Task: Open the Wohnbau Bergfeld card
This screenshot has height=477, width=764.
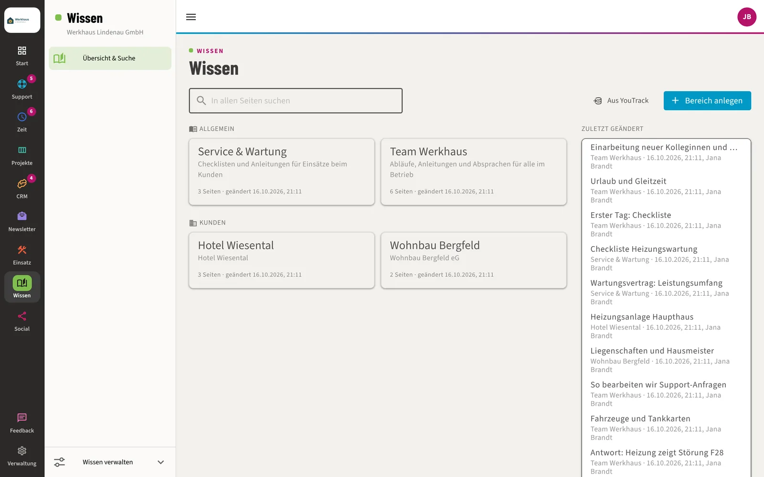Action: pyautogui.click(x=474, y=260)
